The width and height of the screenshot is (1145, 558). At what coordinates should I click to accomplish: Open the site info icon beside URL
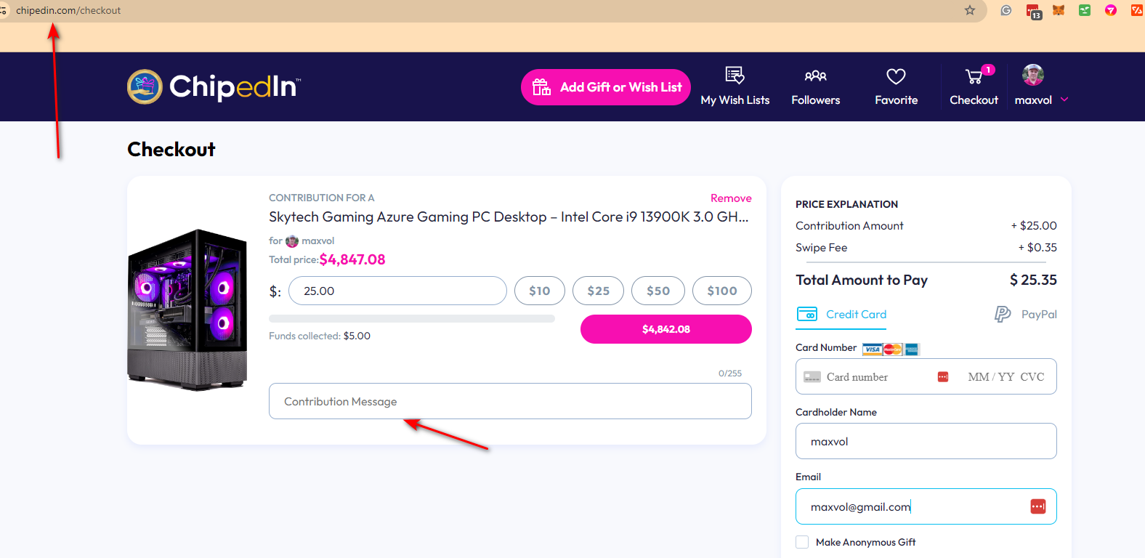(x=4, y=10)
